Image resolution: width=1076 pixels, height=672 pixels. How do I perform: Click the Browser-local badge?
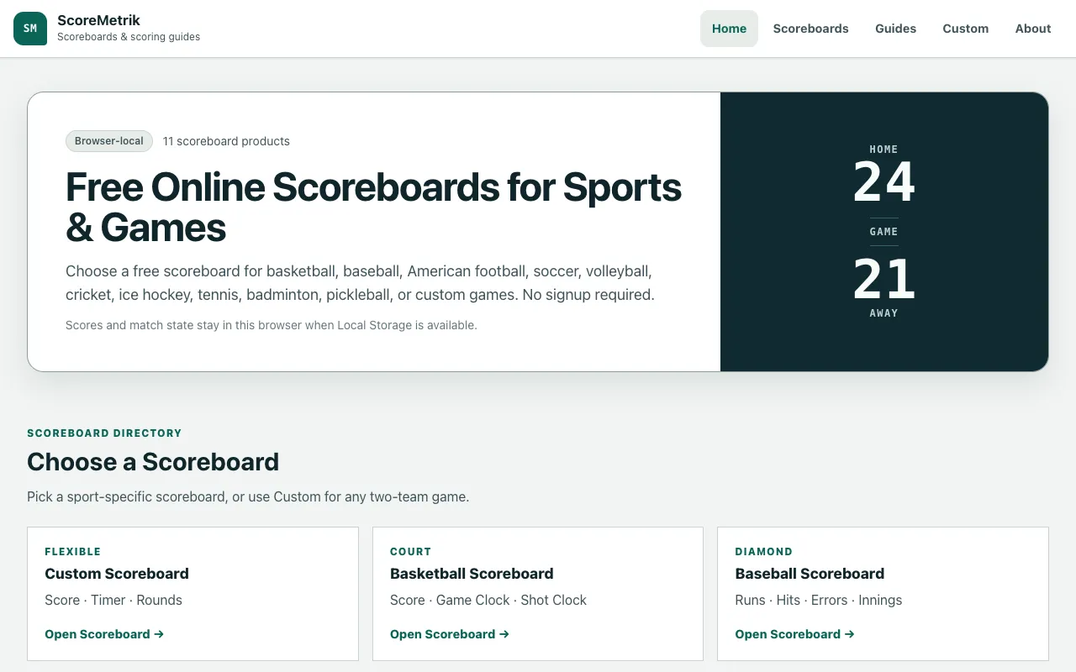[x=109, y=141]
